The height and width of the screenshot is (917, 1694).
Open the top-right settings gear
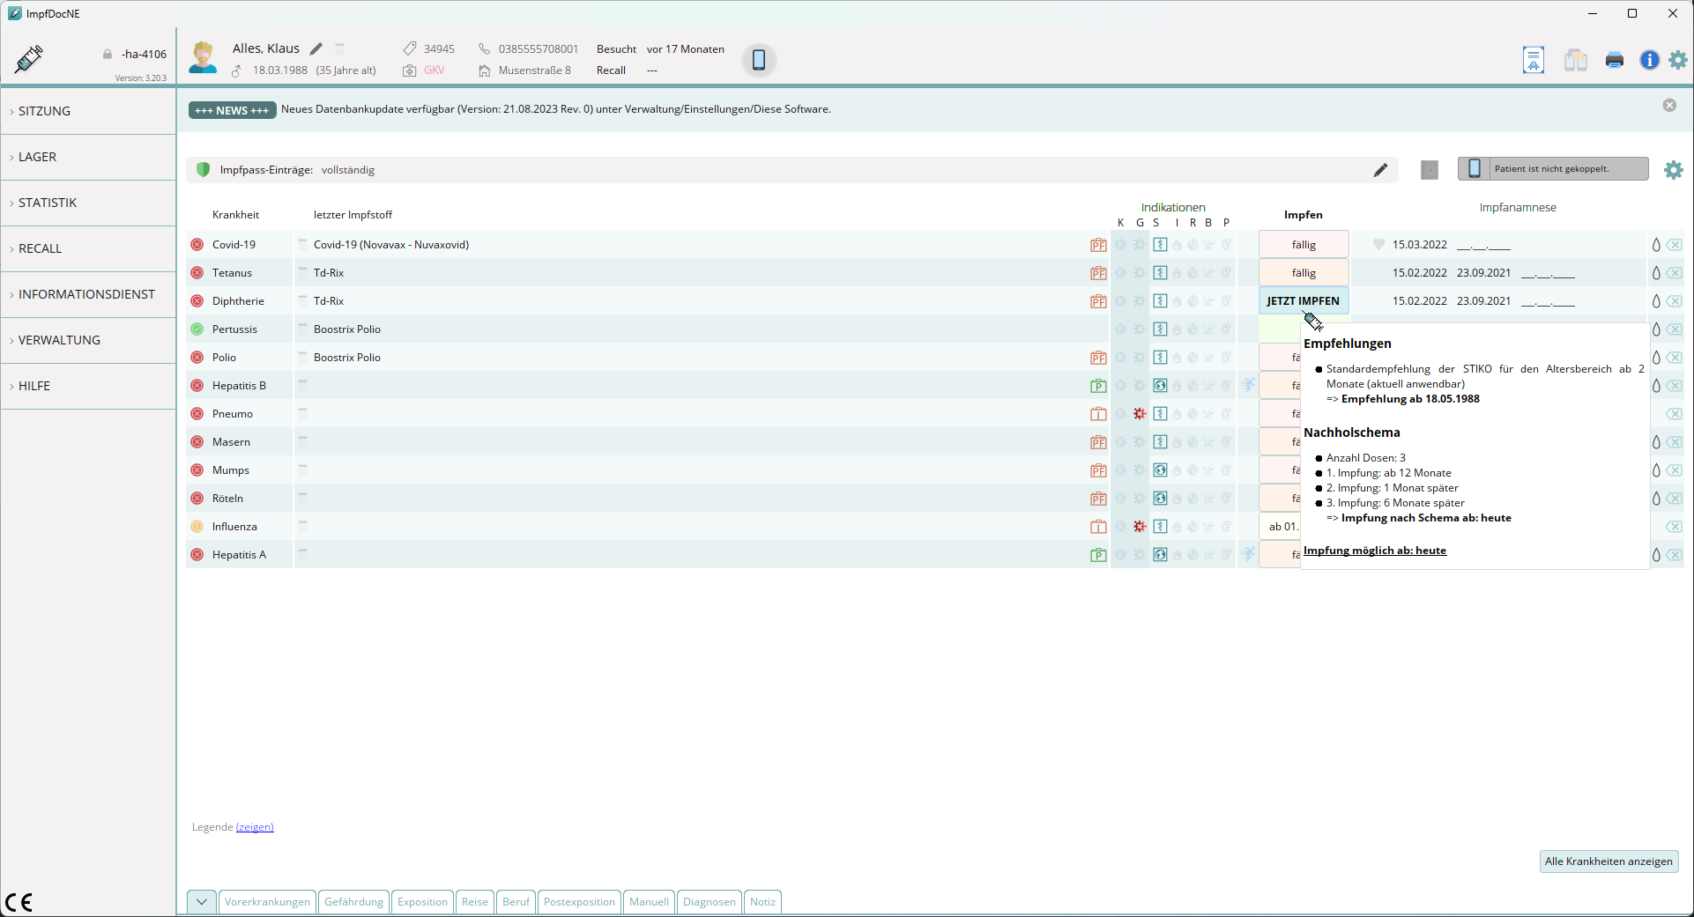(x=1678, y=60)
